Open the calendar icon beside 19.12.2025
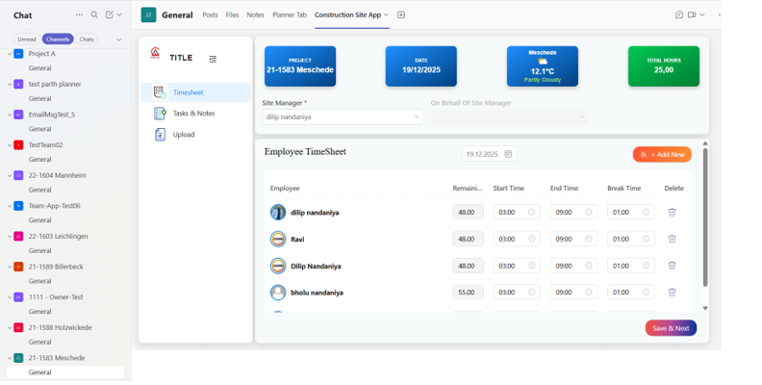 point(508,154)
